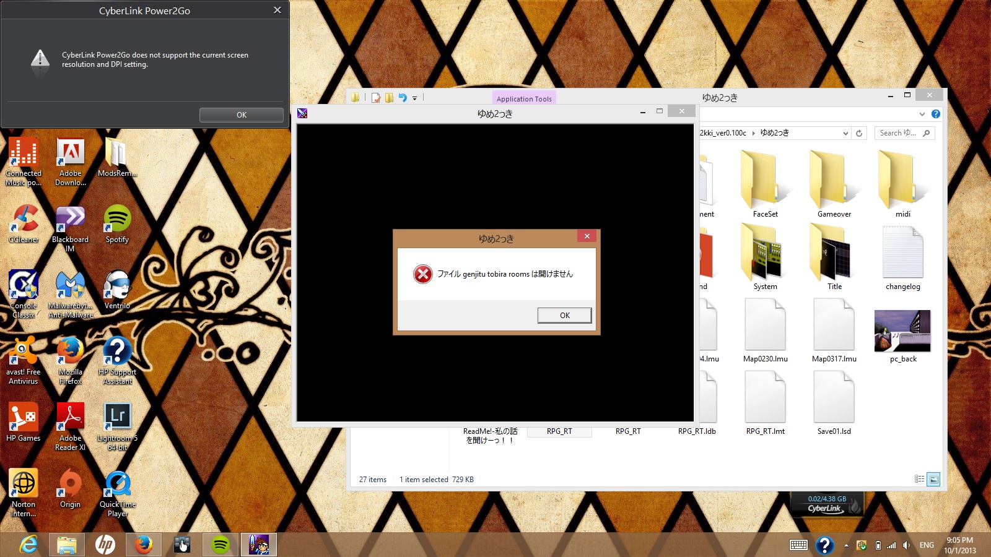Expand the address bar history dropdown
This screenshot has height=557, width=991.
pos(845,133)
